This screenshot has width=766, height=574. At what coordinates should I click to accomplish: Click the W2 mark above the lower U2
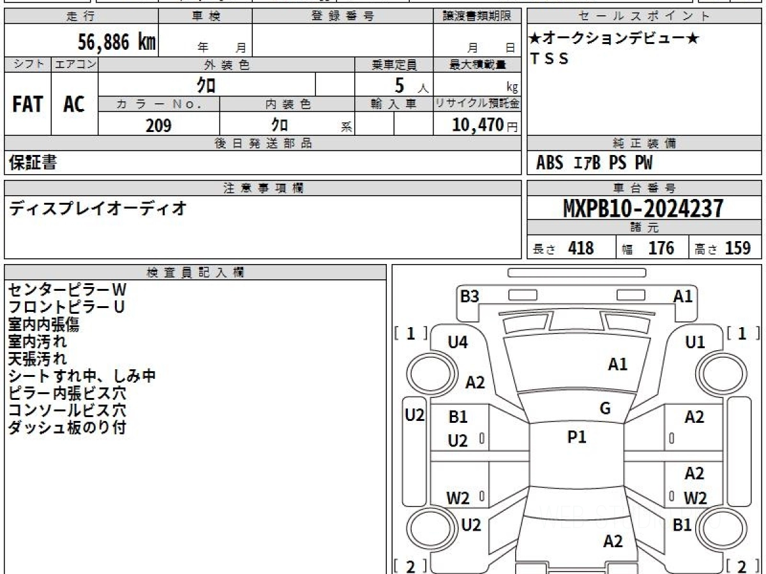[459, 498]
